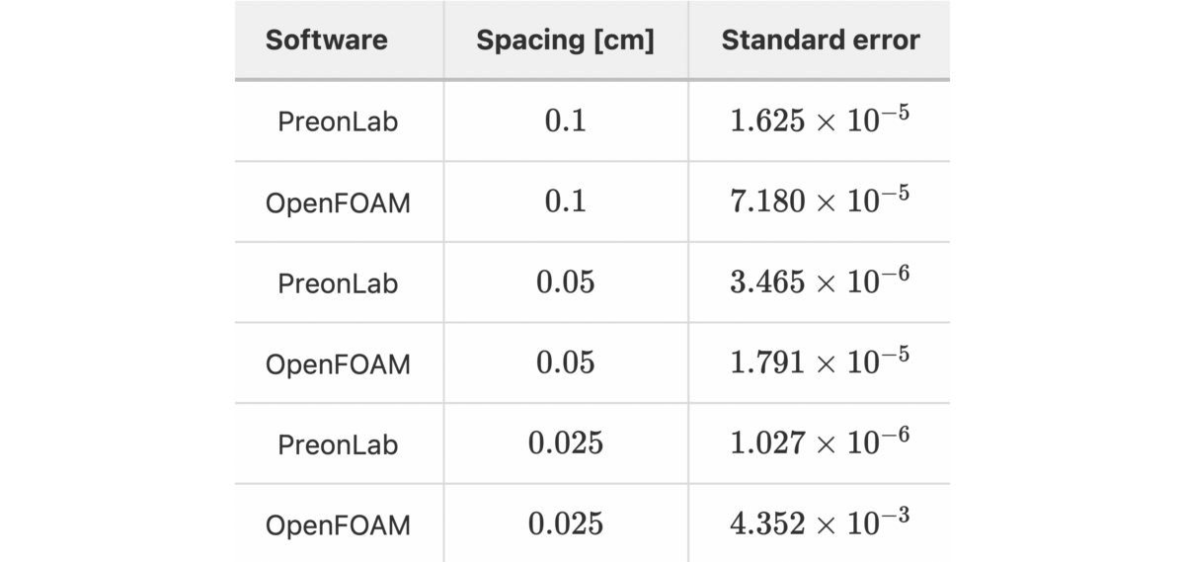Click the PreonLab cell with spacing 0.025
Image resolution: width=1185 pixels, height=562 pixels.
tap(338, 444)
